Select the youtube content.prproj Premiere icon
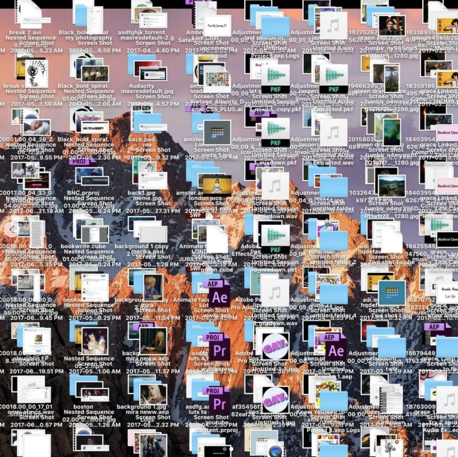 pyautogui.click(x=219, y=400)
